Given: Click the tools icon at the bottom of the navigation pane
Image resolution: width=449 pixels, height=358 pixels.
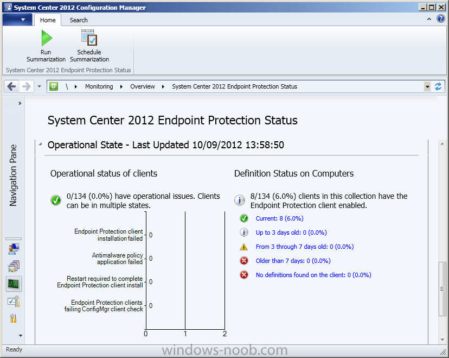Looking at the screenshot, I should [x=14, y=318].
